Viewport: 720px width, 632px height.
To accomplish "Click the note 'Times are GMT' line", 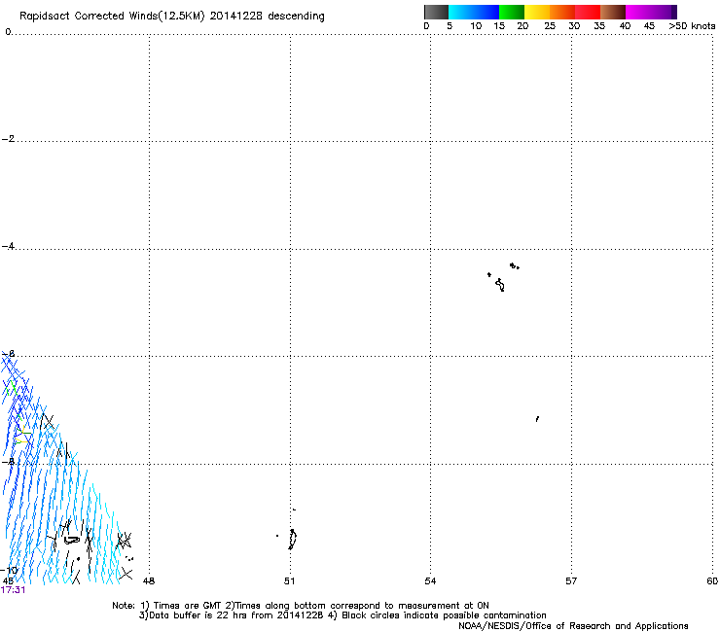I will [x=301, y=606].
